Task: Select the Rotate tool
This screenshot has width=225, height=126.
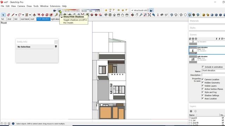Action: point(47,15)
